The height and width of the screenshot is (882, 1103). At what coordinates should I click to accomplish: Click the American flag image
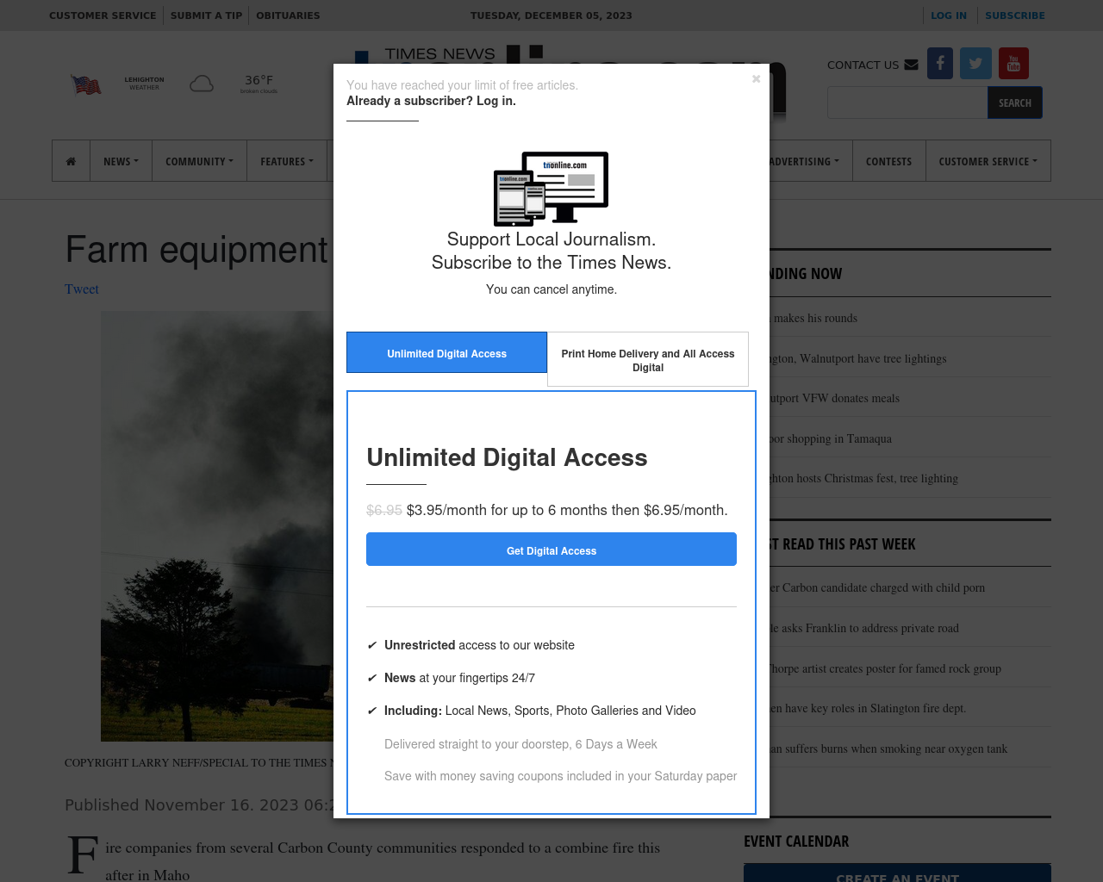click(x=86, y=84)
